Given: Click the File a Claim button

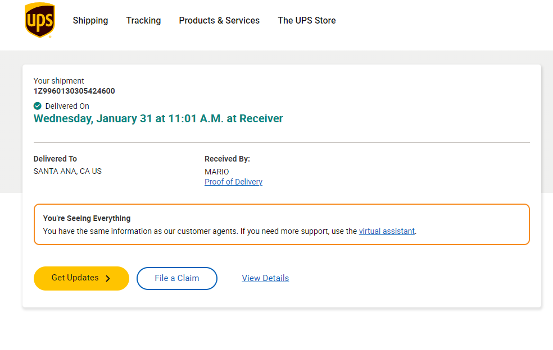Looking at the screenshot, I should pyautogui.click(x=177, y=279).
